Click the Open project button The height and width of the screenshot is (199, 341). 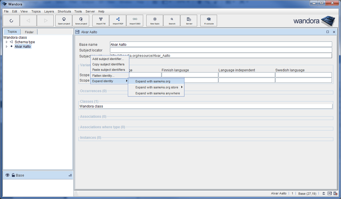[64, 20]
